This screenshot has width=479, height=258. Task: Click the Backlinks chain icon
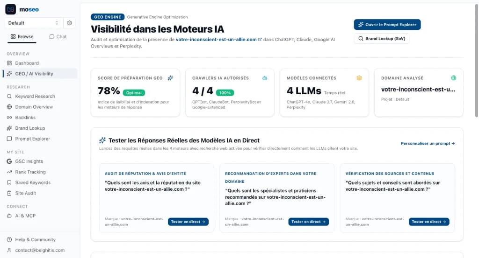click(x=9, y=118)
